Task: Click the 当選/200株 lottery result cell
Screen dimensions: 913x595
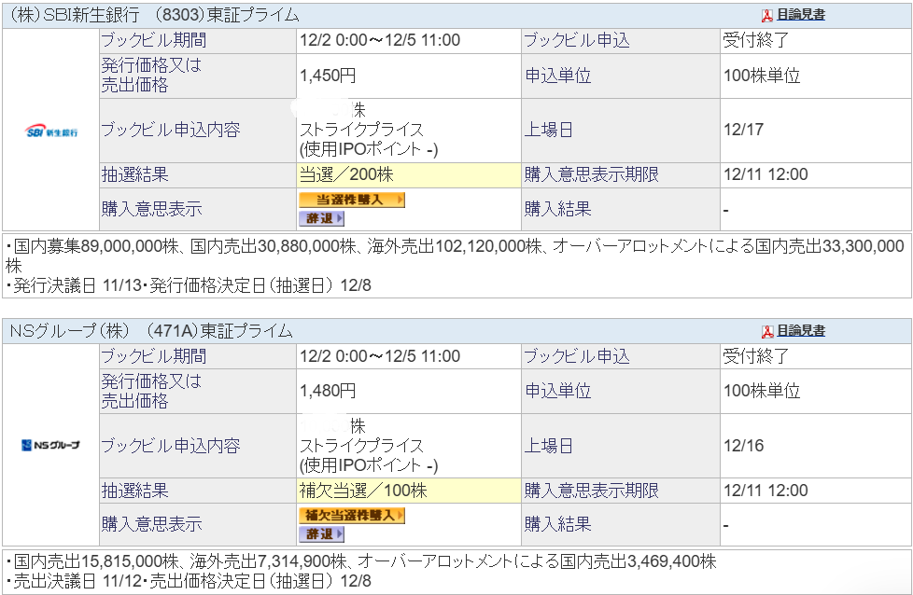Action: [x=346, y=174]
